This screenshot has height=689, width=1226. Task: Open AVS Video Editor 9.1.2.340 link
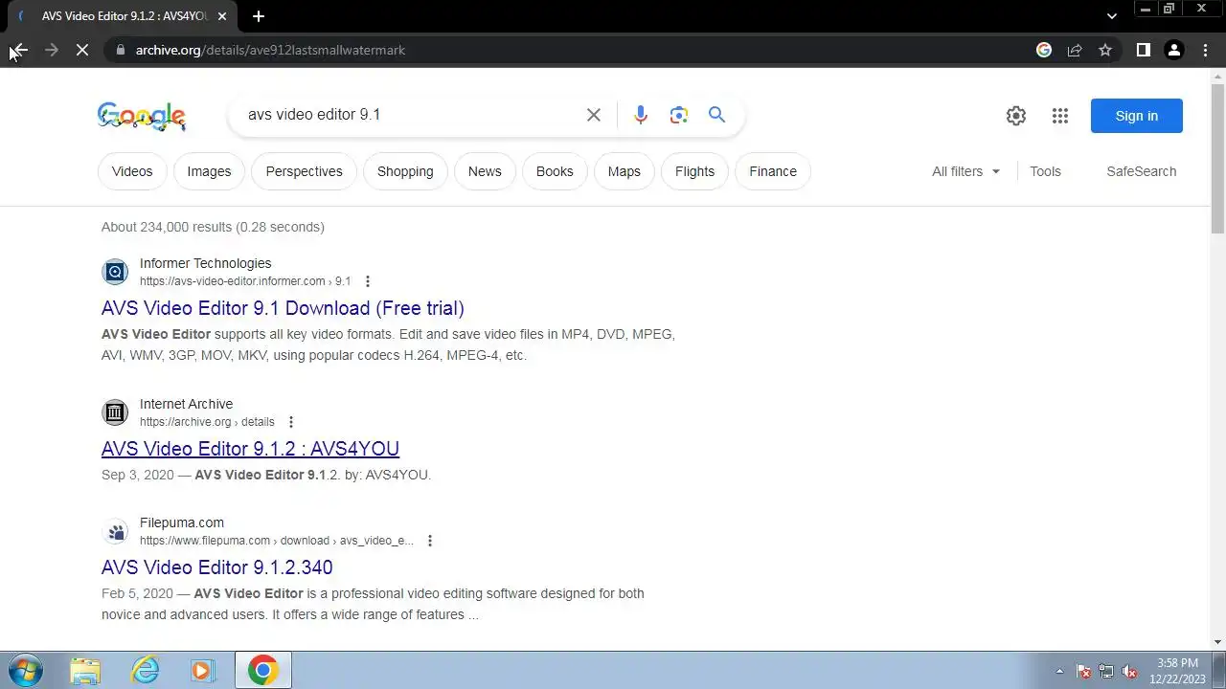pos(217,567)
